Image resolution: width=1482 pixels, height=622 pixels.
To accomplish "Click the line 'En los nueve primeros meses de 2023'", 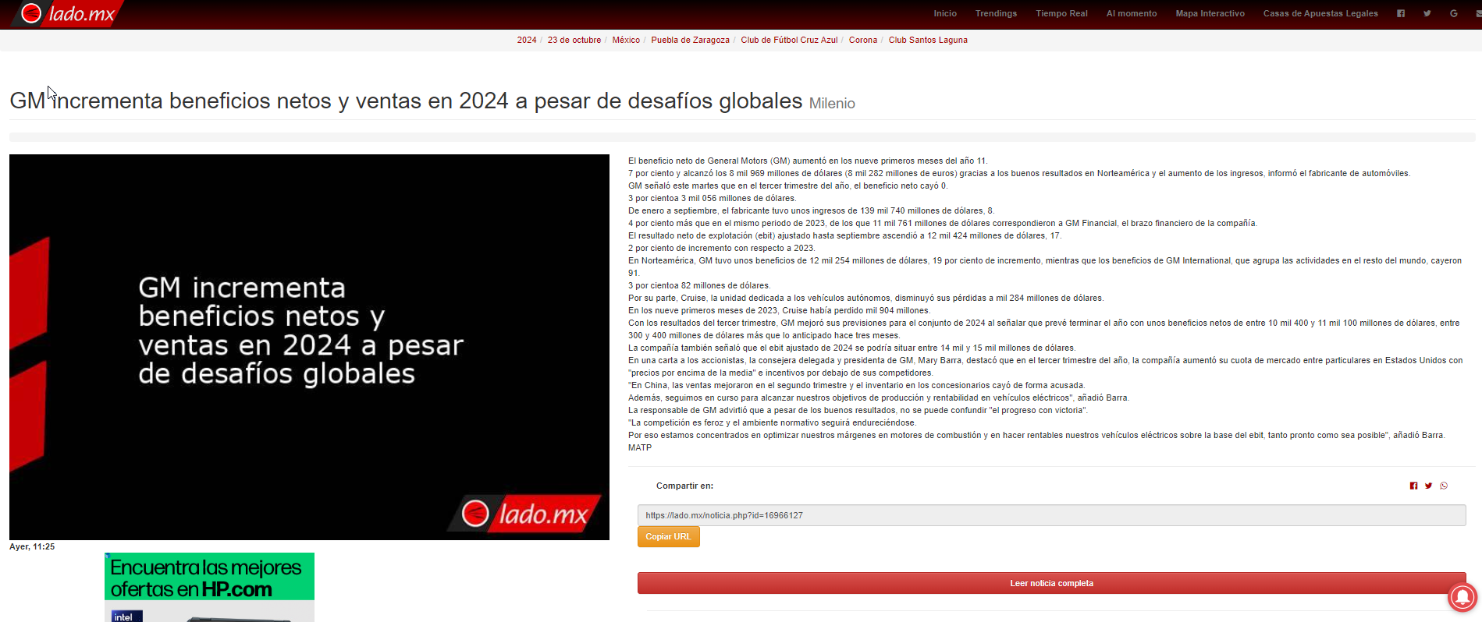I will pyautogui.click(x=780, y=310).
